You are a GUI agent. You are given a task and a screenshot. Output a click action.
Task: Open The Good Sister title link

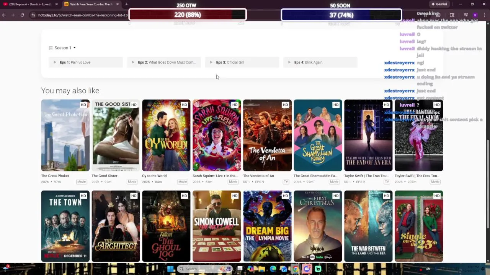105,176
